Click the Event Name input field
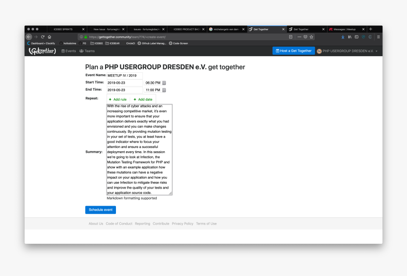This screenshot has height=276, width=407. click(x=124, y=76)
